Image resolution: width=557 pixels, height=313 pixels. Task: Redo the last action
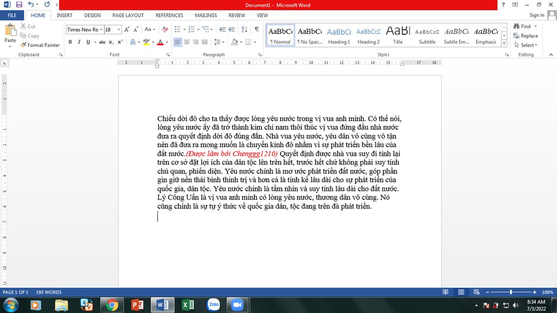(x=47, y=4)
